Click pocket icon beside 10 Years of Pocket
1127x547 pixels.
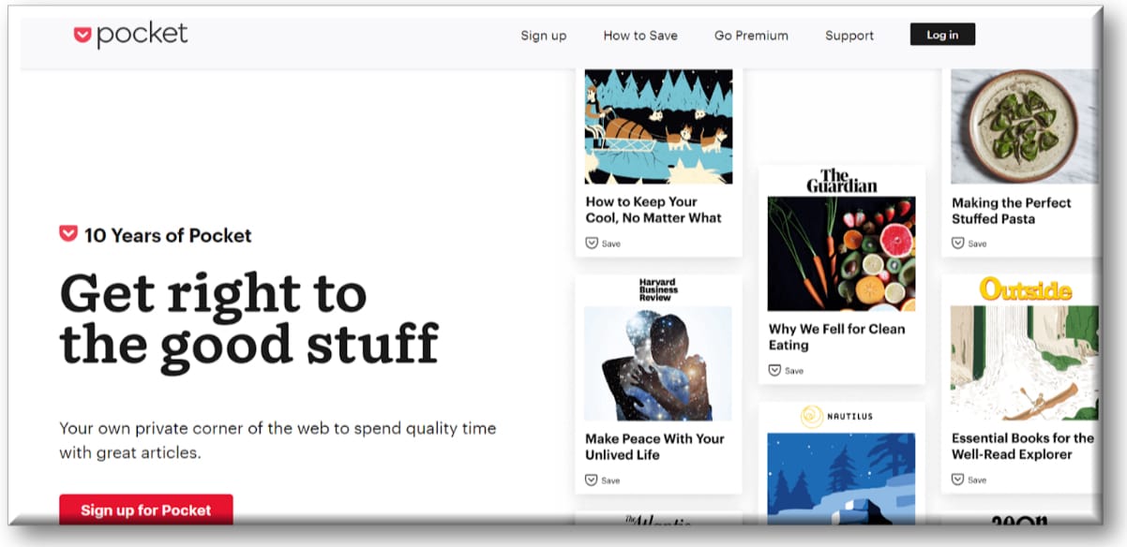tap(68, 233)
